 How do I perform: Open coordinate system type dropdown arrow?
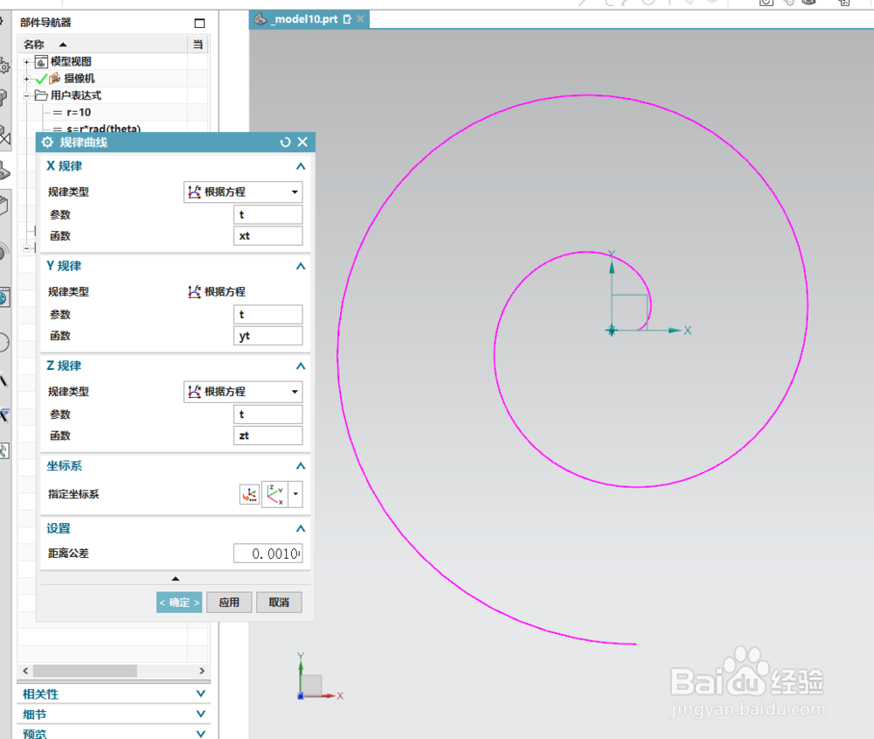click(x=295, y=494)
